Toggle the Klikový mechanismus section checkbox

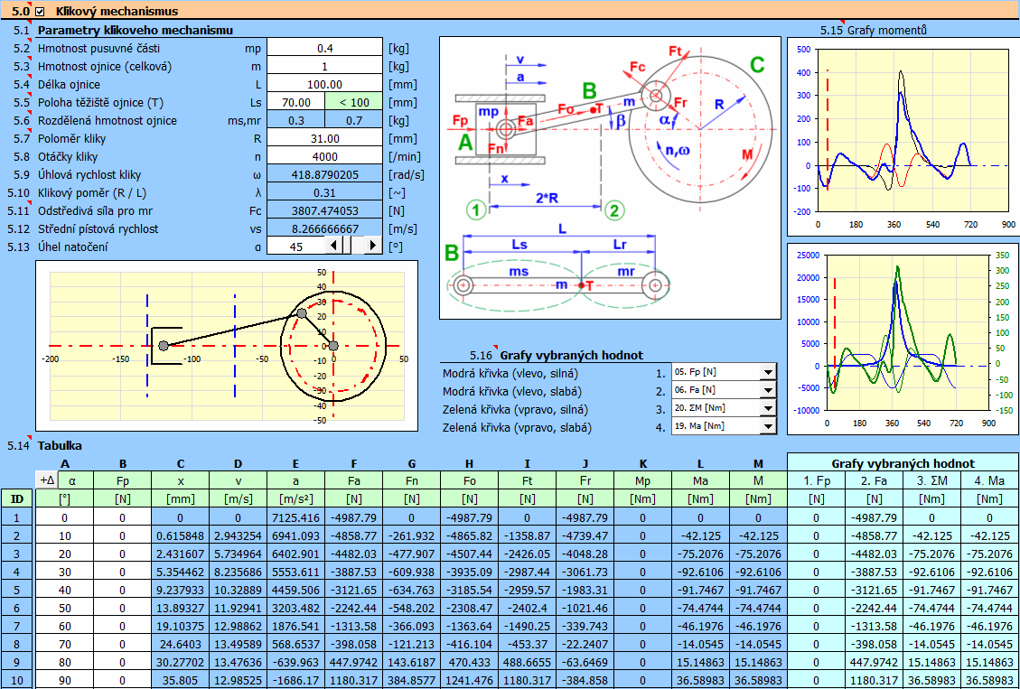[41, 11]
